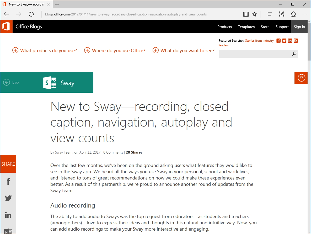Open Twitter icon in header
The image size is (311, 234).
[284, 41]
